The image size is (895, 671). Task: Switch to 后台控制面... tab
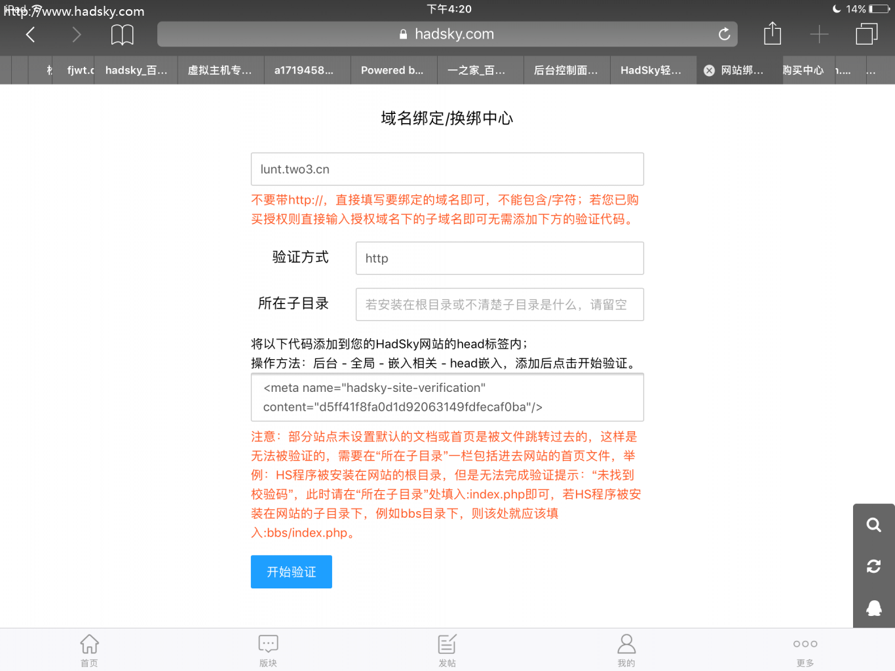coord(567,70)
